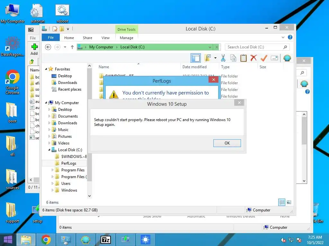
Task: Click navigation pane scroll down arrow
Action: [89, 196]
